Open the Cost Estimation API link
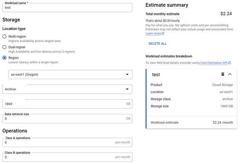This screenshot has width=241, height=164. pos(214,63)
